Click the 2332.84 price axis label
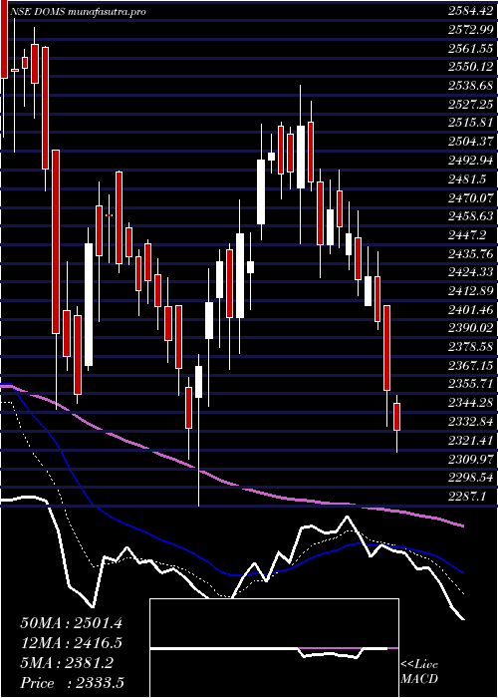The width and height of the screenshot is (498, 698). tap(470, 422)
